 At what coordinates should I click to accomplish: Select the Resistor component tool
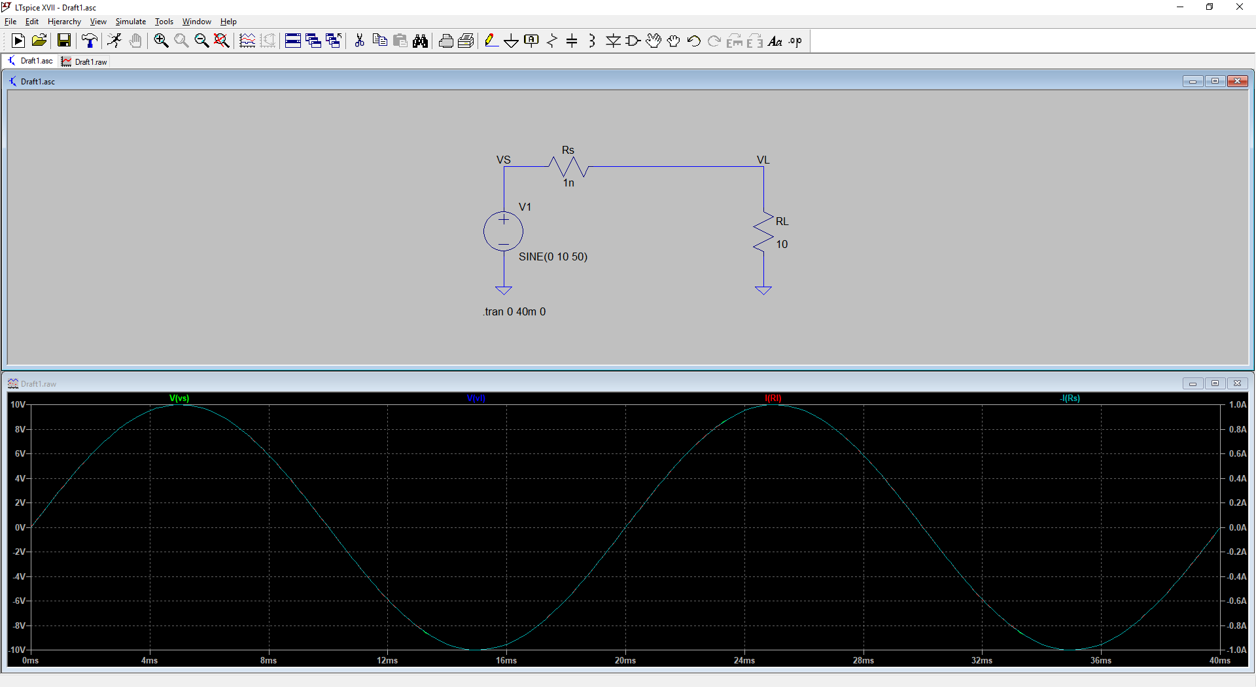pos(552,41)
